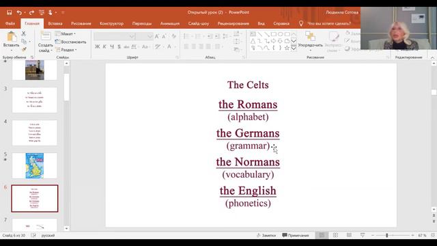Select the star shape in gallery

click(x=287, y=48)
